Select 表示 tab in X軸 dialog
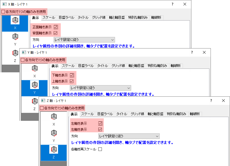This screenshot has width=230, height=166. click(x=36, y=18)
